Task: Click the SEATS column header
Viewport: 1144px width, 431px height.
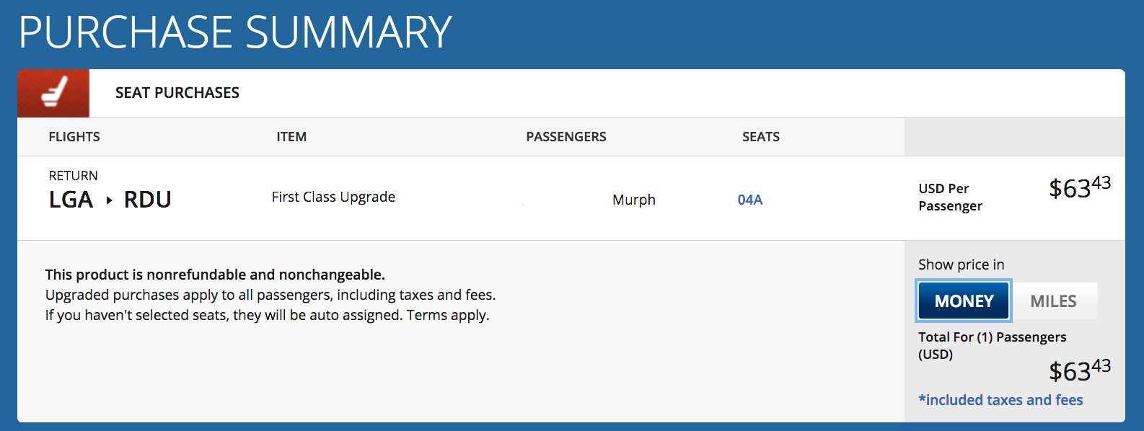Action: click(x=761, y=137)
